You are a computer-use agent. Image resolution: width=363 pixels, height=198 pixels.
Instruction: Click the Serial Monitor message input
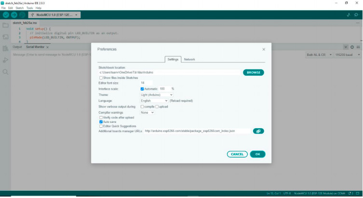tap(52, 55)
